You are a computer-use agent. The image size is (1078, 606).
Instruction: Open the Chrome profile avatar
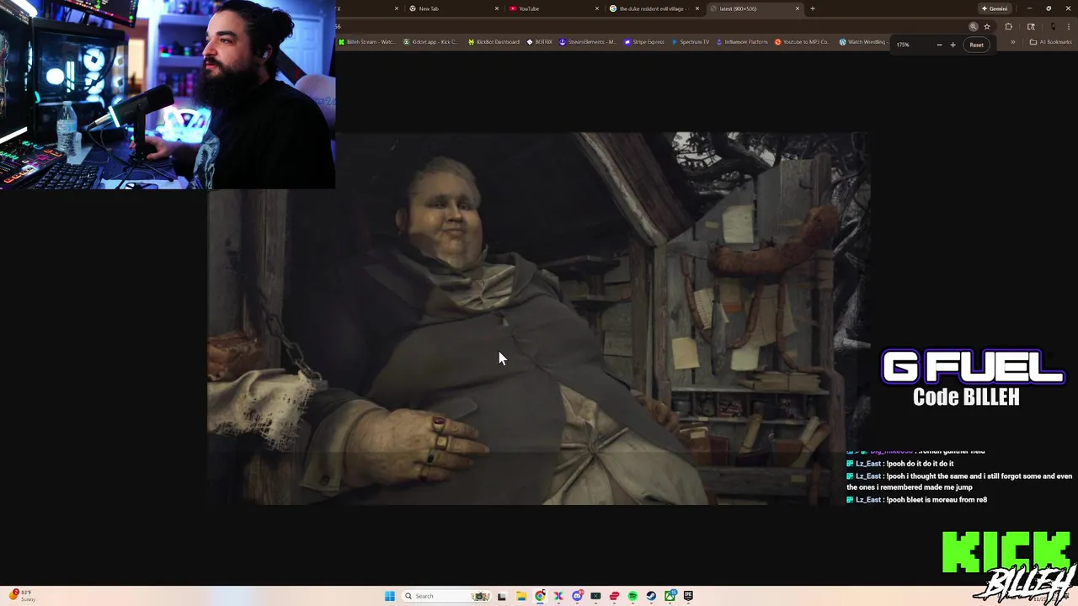[x=1053, y=27]
